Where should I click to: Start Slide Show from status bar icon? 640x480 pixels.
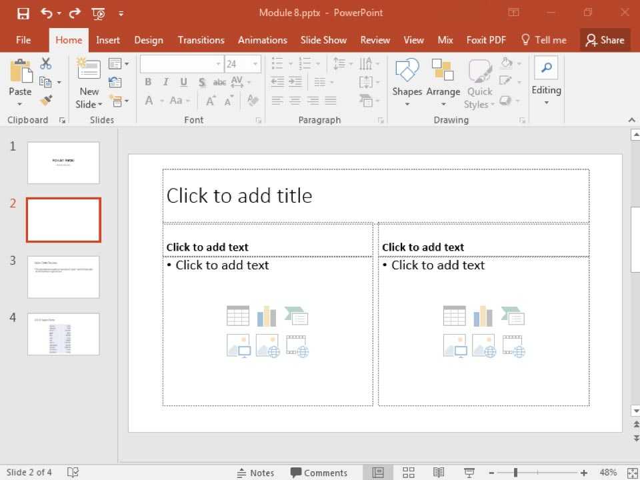point(469,473)
